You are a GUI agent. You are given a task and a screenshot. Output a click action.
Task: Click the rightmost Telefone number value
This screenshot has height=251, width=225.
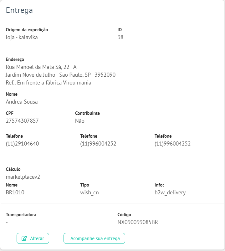(172, 144)
